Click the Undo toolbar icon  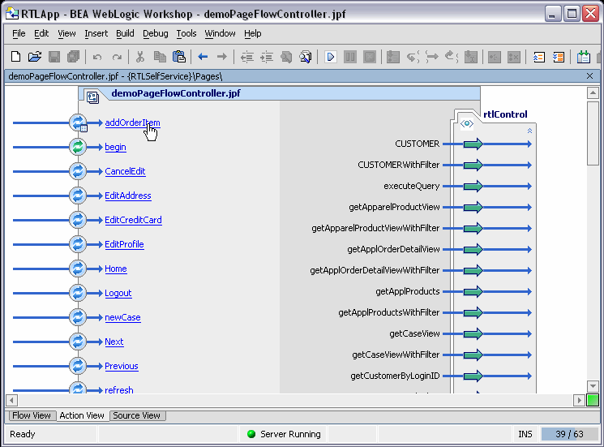click(x=97, y=58)
